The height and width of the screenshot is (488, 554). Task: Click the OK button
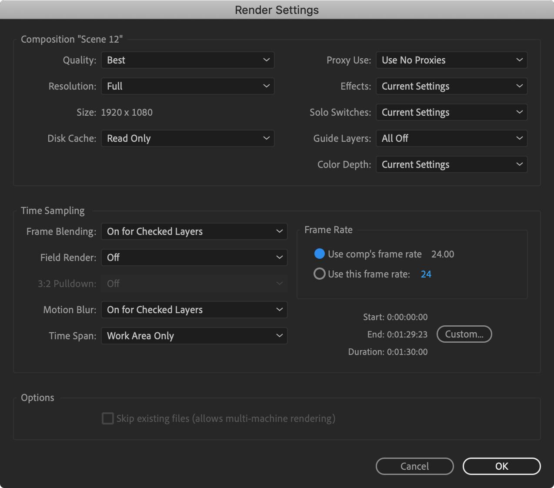point(501,466)
